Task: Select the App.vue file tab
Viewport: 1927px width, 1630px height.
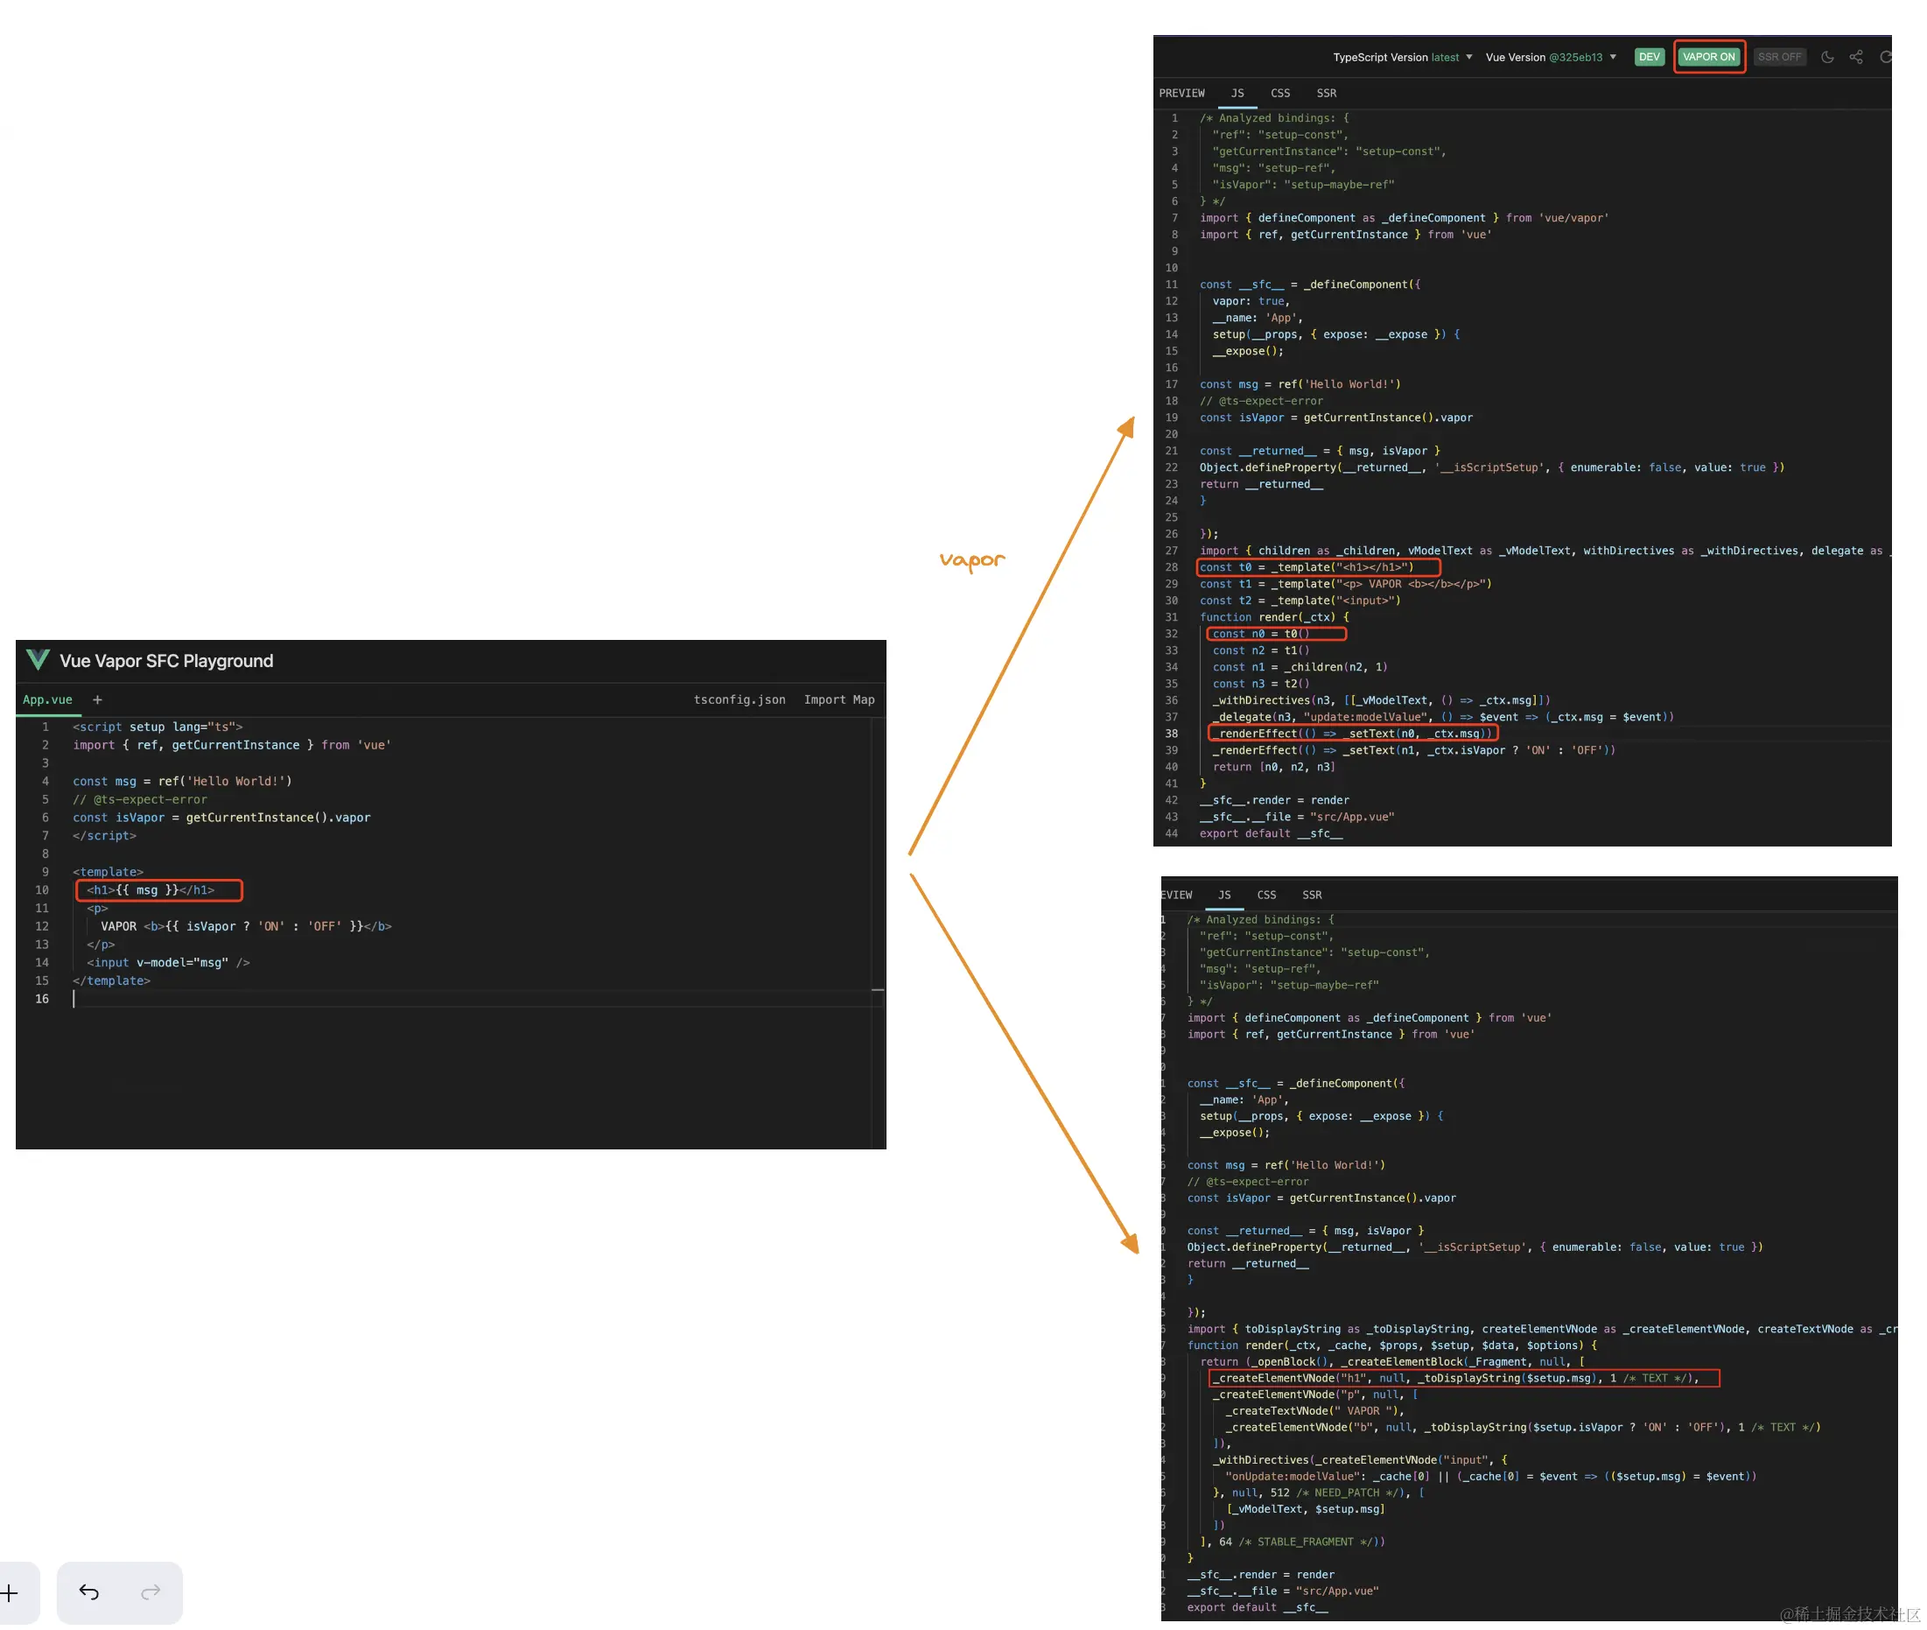Action: [48, 699]
